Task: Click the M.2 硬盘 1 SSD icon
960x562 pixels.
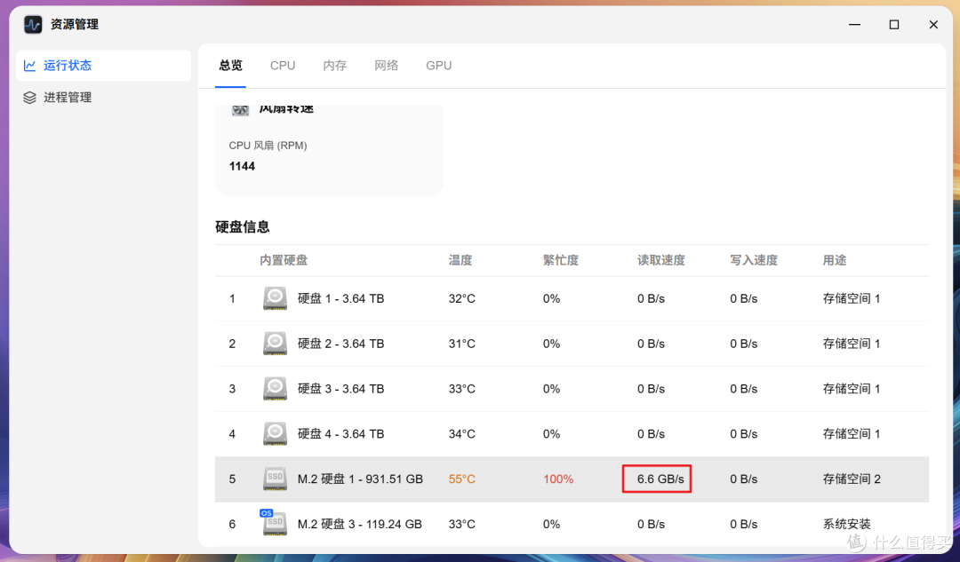Action: click(x=275, y=479)
